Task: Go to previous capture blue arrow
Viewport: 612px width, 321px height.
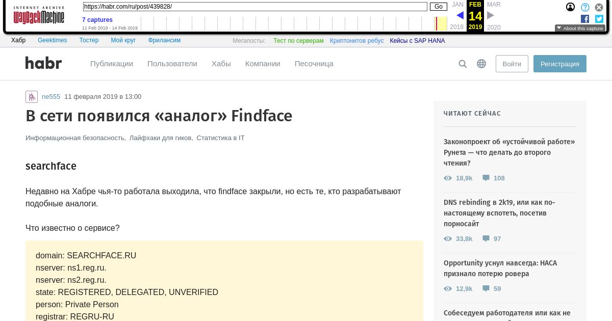Action: point(460,15)
